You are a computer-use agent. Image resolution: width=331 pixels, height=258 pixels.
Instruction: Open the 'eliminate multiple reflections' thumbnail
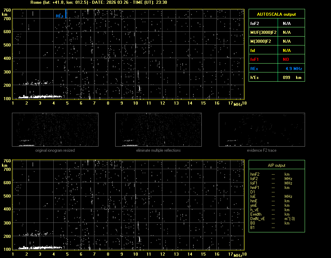point(158,130)
